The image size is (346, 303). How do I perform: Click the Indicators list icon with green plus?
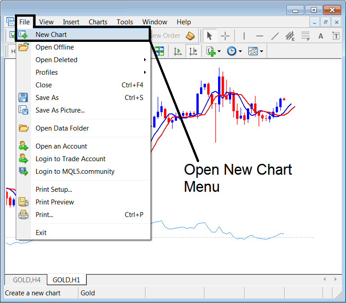pos(211,51)
